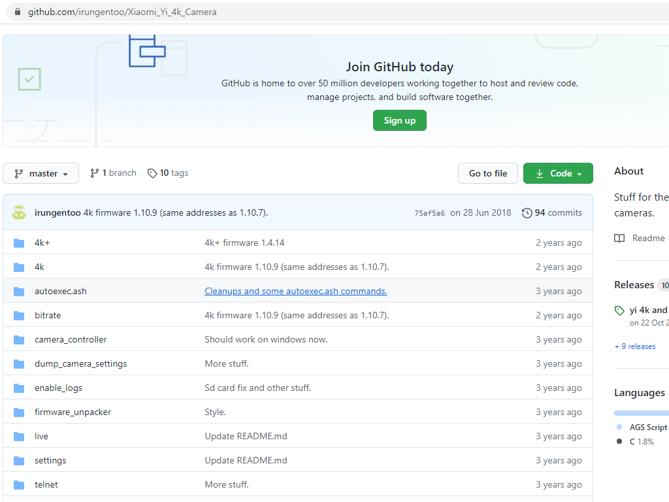The image size is (669, 502).
Task: Click the branch icon next to 1 branch
Action: [x=94, y=173]
